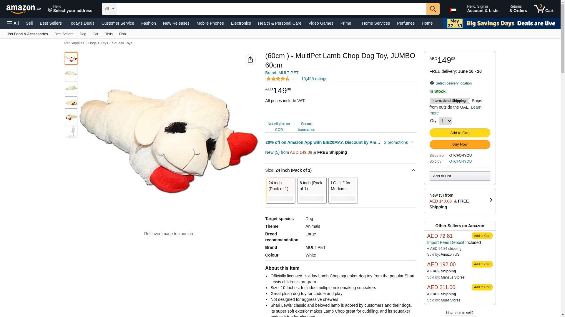Image resolution: width=565 pixels, height=317 pixels.
Task: Select the 24 inch (Pack of 1) size
Action: (280, 190)
